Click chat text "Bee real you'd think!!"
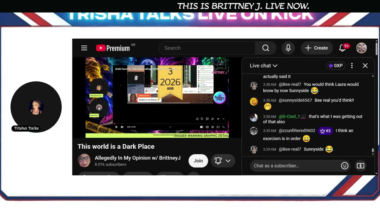380x214 pixels. point(334,100)
